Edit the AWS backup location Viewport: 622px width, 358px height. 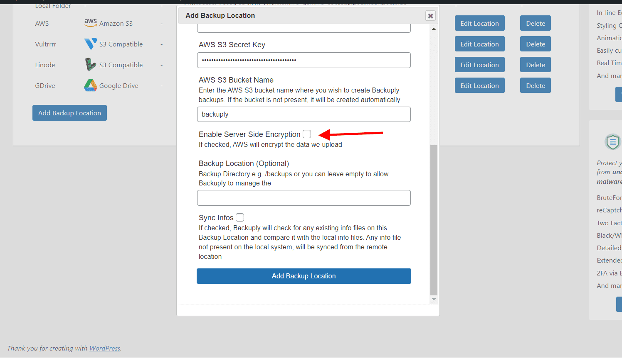(480, 23)
